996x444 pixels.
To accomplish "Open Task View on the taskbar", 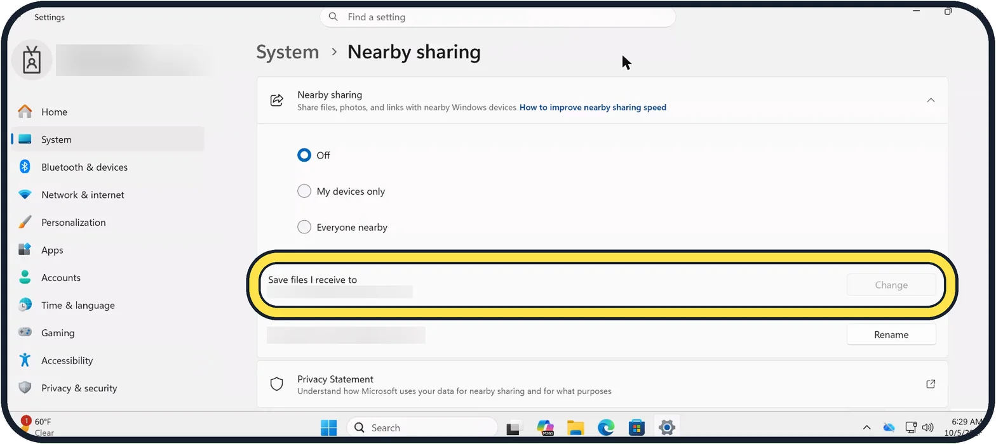I will (x=514, y=428).
